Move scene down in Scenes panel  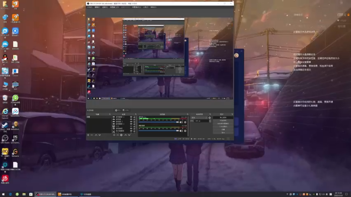coord(100,135)
